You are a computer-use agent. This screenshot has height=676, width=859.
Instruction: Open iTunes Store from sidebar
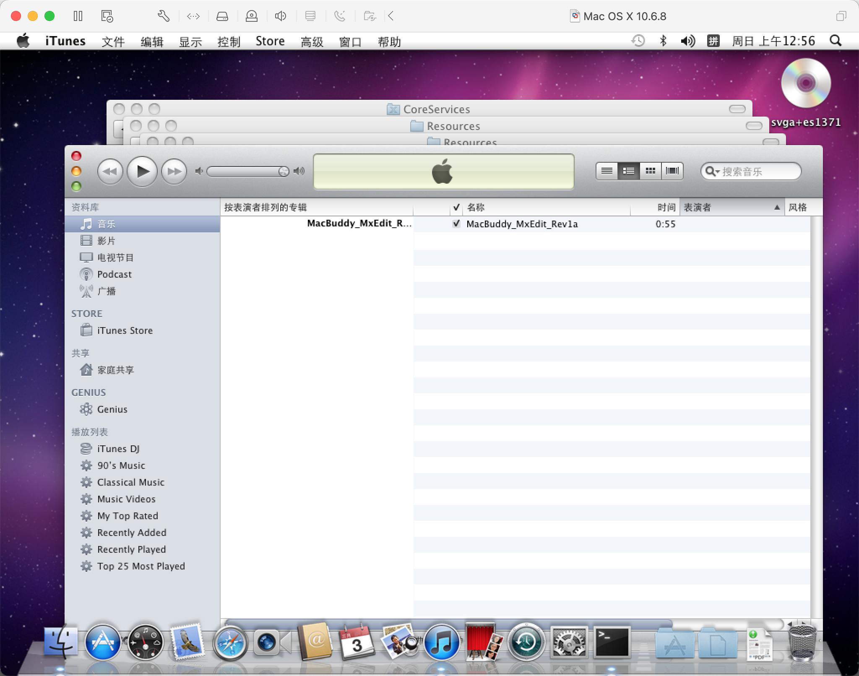[x=125, y=330]
